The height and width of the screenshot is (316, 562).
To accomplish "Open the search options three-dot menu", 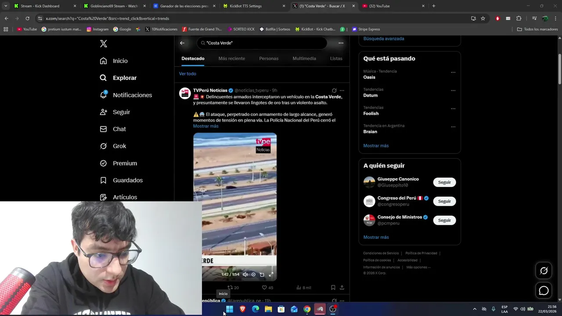I will point(341,43).
